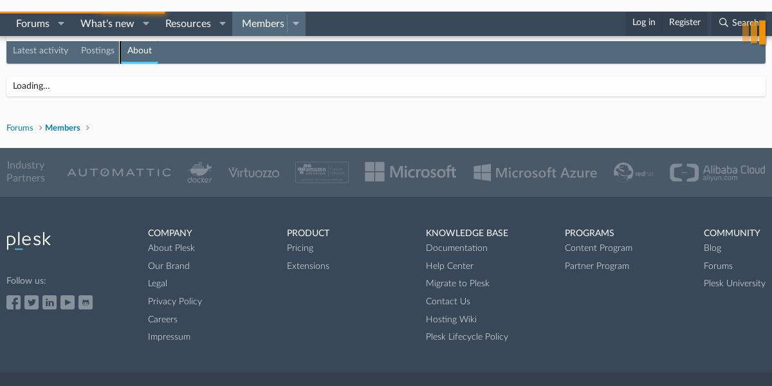Go to Forums breadcrumb link

(x=20, y=128)
